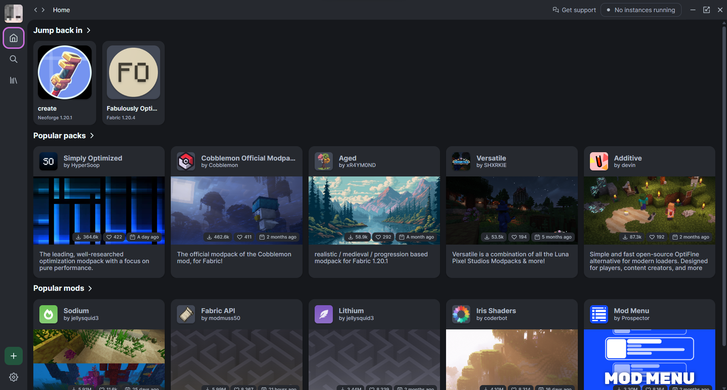Expand Popular packs section chevron

tap(92, 136)
